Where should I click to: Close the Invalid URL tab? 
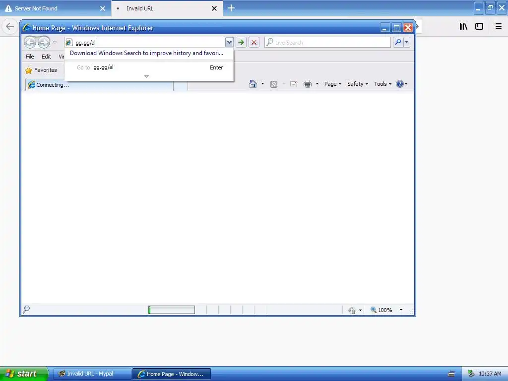tap(214, 8)
